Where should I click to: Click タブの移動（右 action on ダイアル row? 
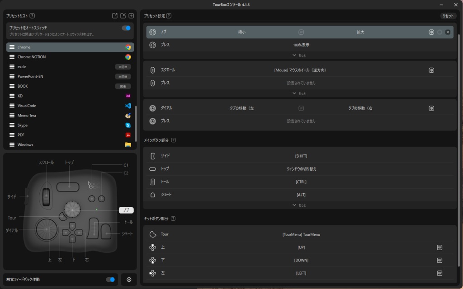(x=360, y=108)
